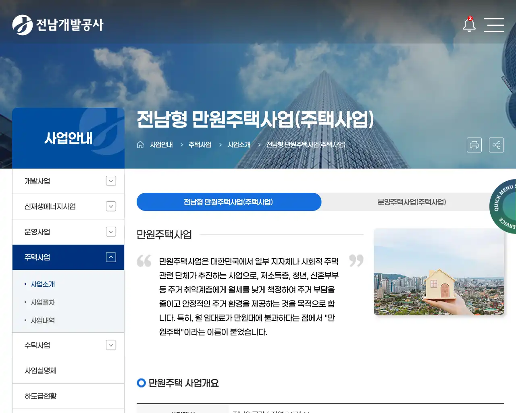Click the 전남형 만원주택사업(주택사업) page title
516x413 pixels.
coord(255,119)
